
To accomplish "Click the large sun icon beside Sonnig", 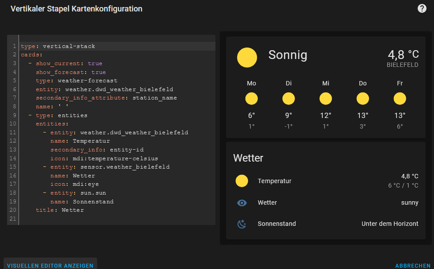I will [247, 58].
